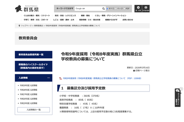This screenshot has width=184, height=122.
Task: Open しごと・産業・農林・土木 menu
Action: pyautogui.click(x=64, y=20)
